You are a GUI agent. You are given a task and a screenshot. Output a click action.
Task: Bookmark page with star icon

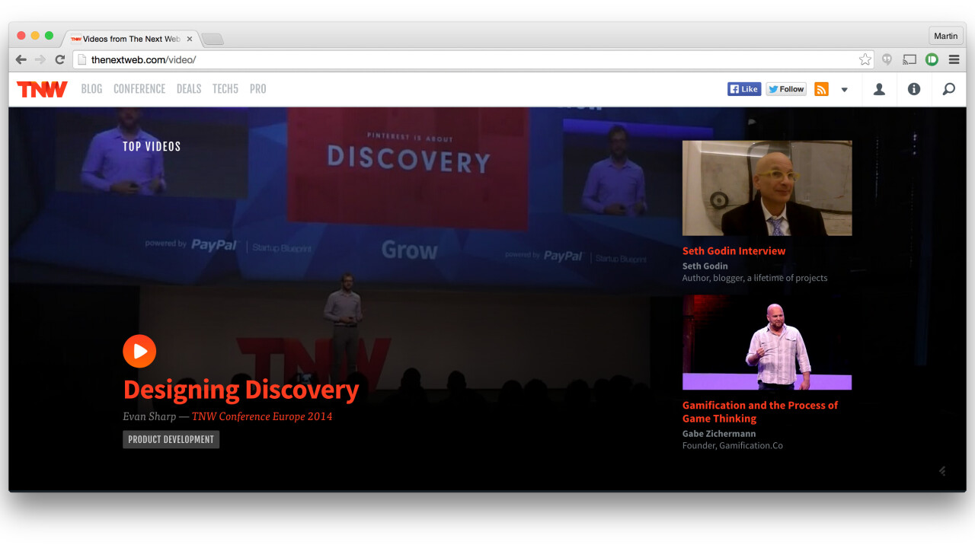(865, 59)
